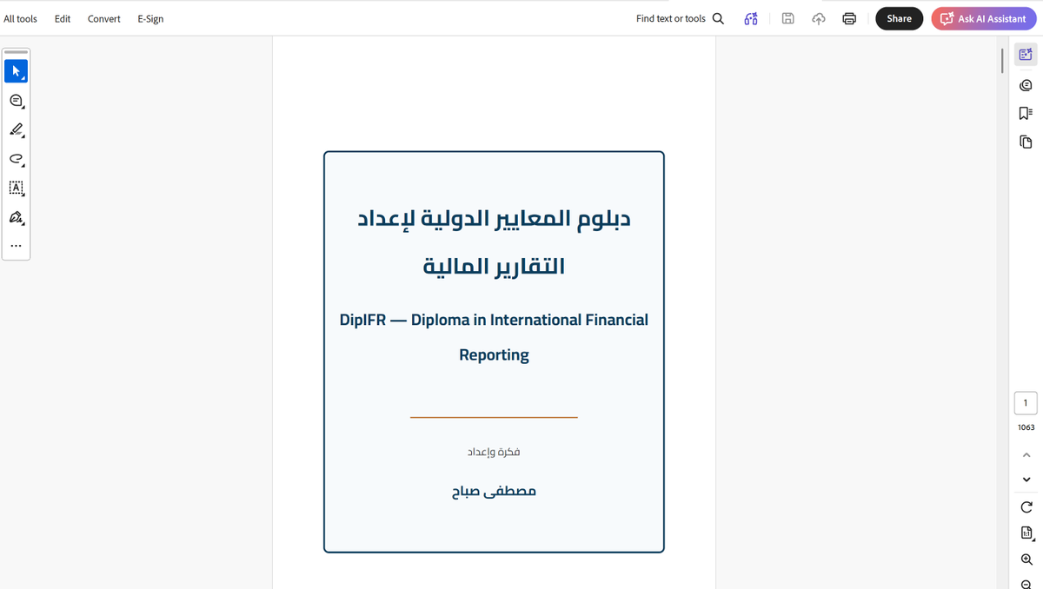The width and height of the screenshot is (1043, 589).
Task: Launch Ask AI Assistant
Action: 983,18
